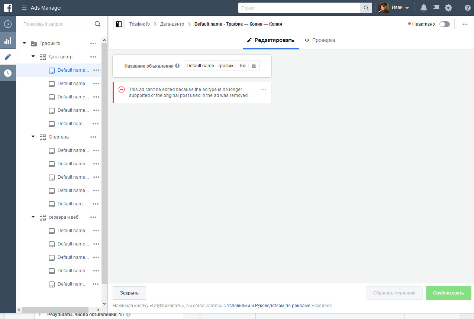Click the Закрыть button
This screenshot has height=319, width=474.
(x=129, y=293)
